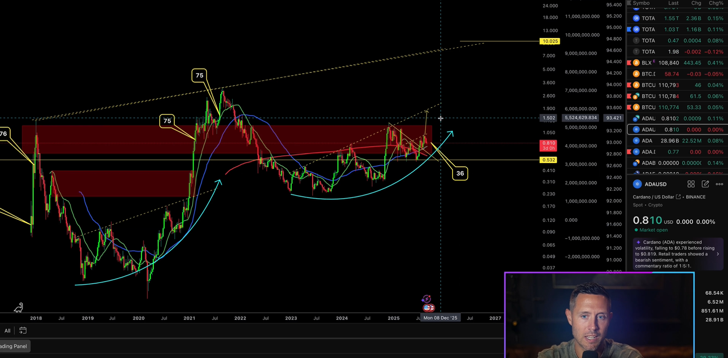
Task: Sort the watchlist by the Chg% column header
Action: [716, 3]
